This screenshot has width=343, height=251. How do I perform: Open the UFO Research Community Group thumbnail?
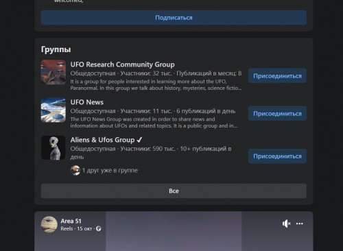[x=54, y=72]
